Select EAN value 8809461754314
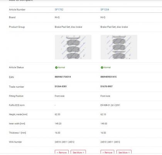This screenshot has width=162, height=155. point(63,77)
